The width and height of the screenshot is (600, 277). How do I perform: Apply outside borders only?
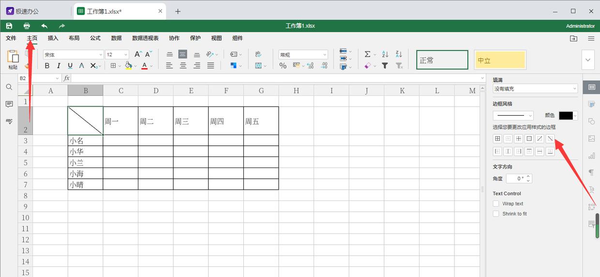tap(529, 138)
